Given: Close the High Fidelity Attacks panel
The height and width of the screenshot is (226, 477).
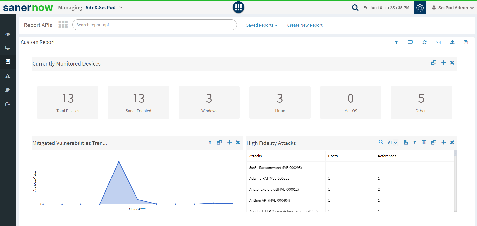Looking at the screenshot, I should click(x=452, y=142).
